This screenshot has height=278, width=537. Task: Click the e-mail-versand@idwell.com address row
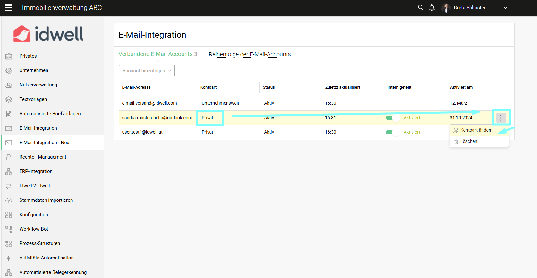pos(149,103)
